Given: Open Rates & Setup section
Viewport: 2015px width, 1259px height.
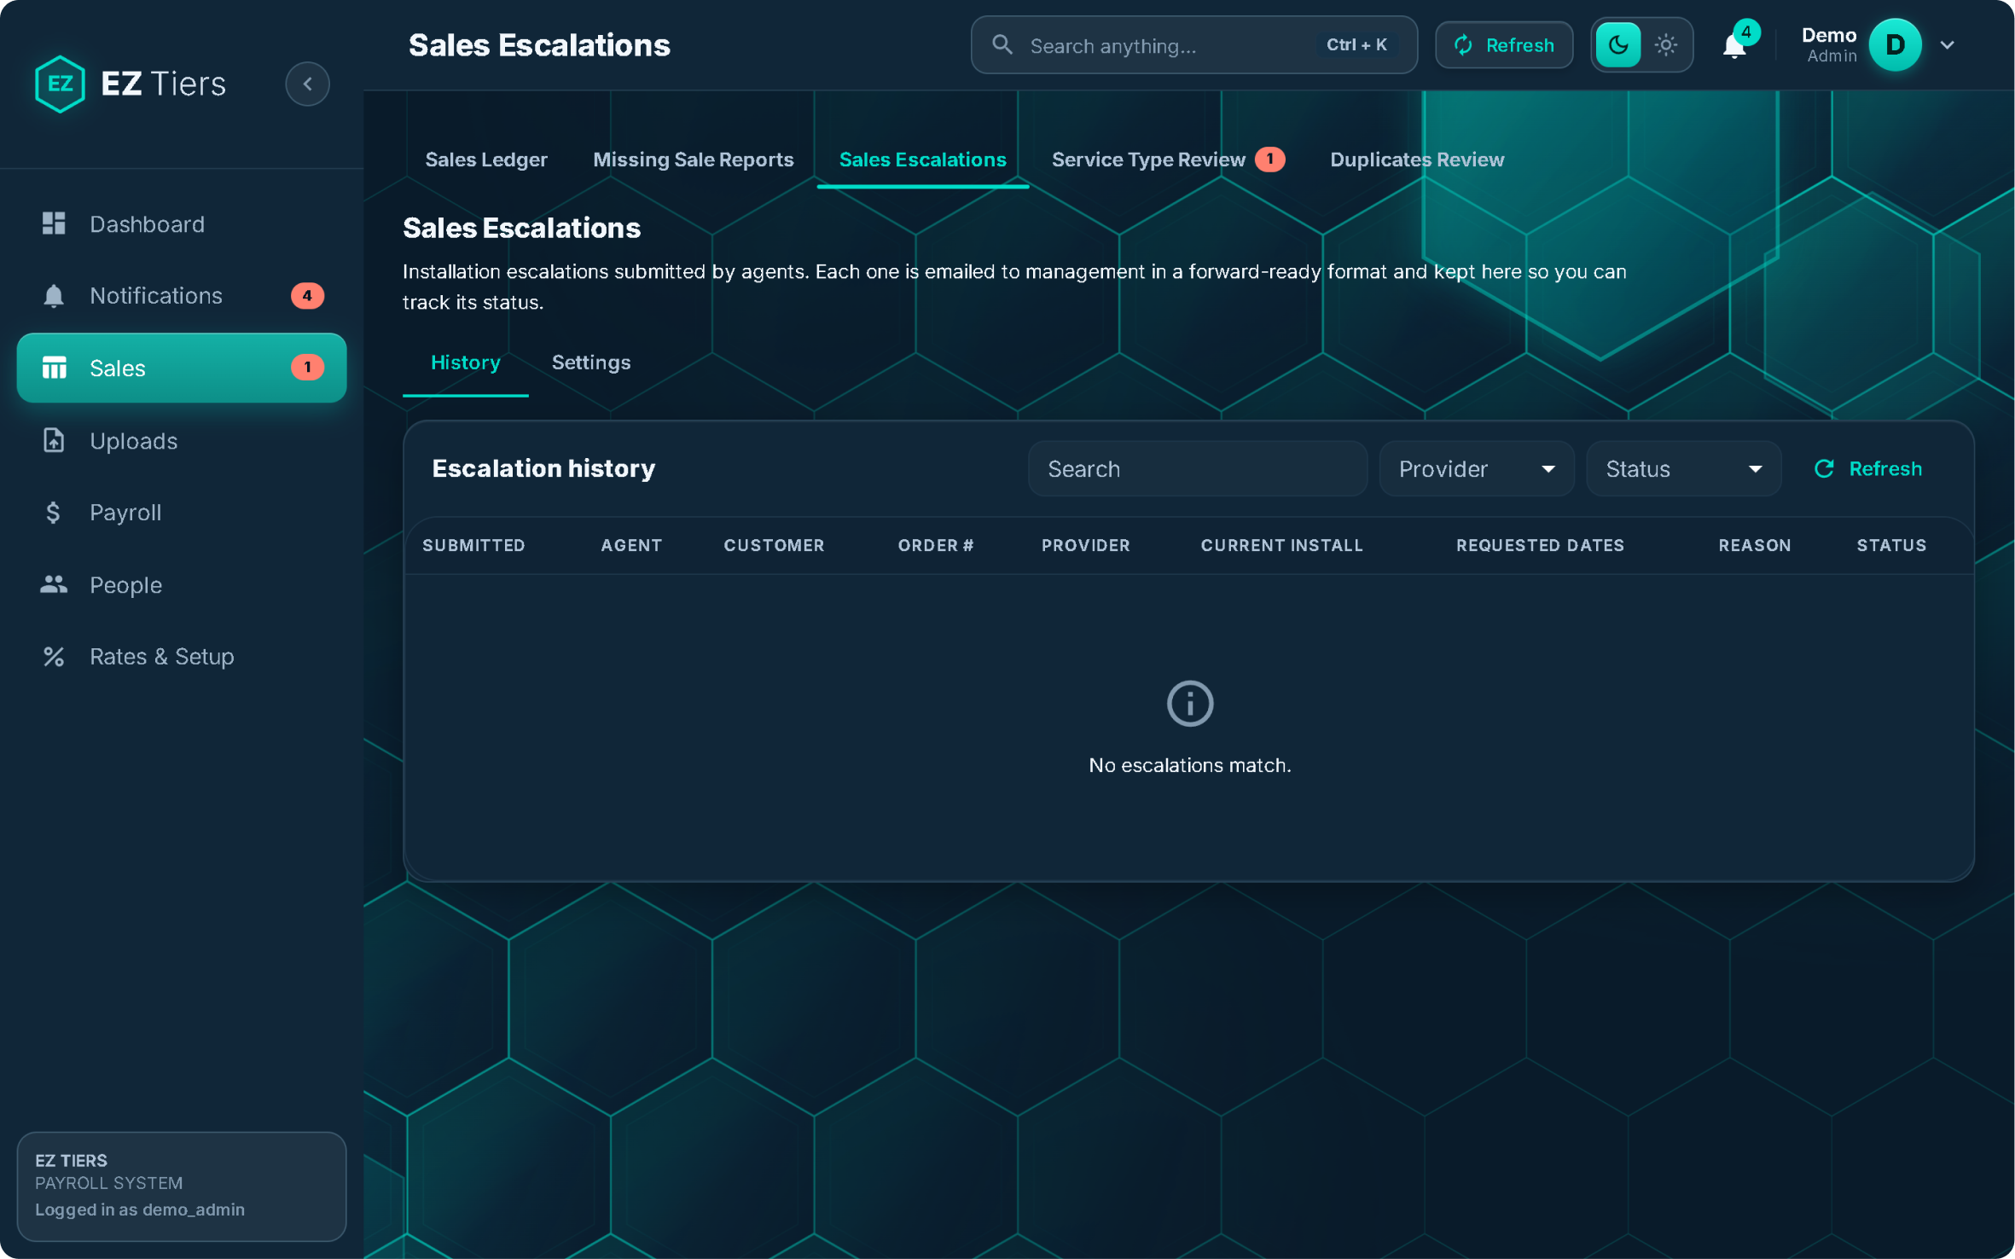Looking at the screenshot, I should tap(182, 656).
